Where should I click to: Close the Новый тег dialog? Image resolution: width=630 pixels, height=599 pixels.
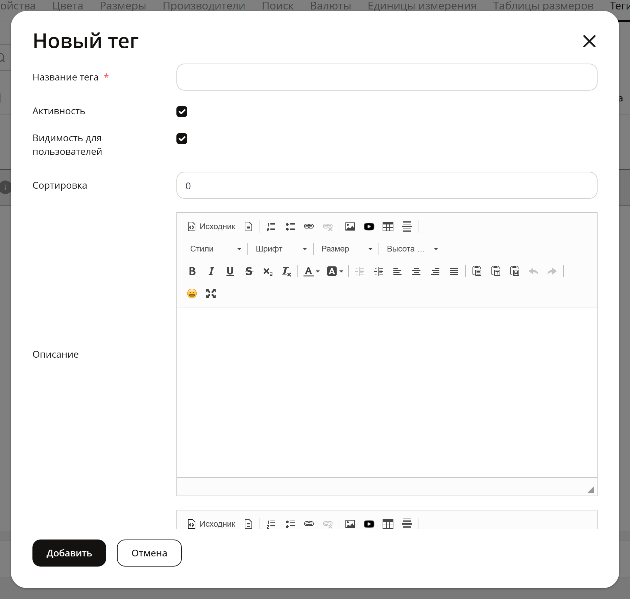click(x=589, y=41)
